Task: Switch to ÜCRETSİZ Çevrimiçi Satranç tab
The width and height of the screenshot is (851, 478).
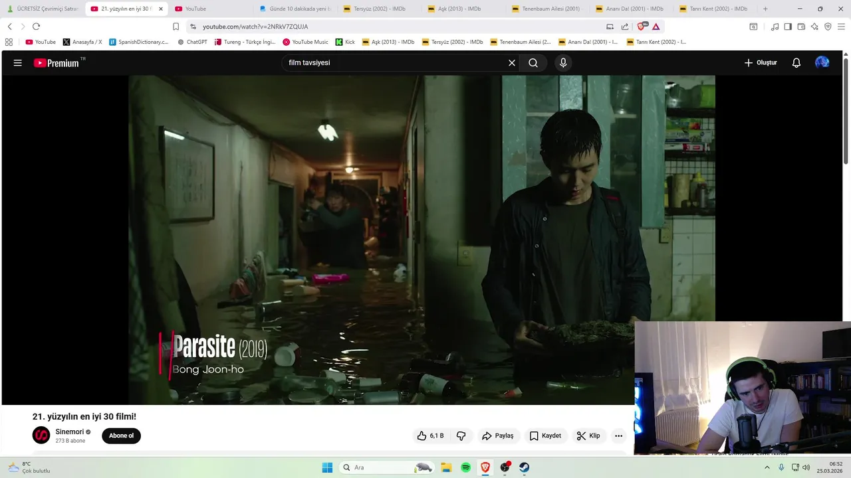Action: pyautogui.click(x=43, y=9)
